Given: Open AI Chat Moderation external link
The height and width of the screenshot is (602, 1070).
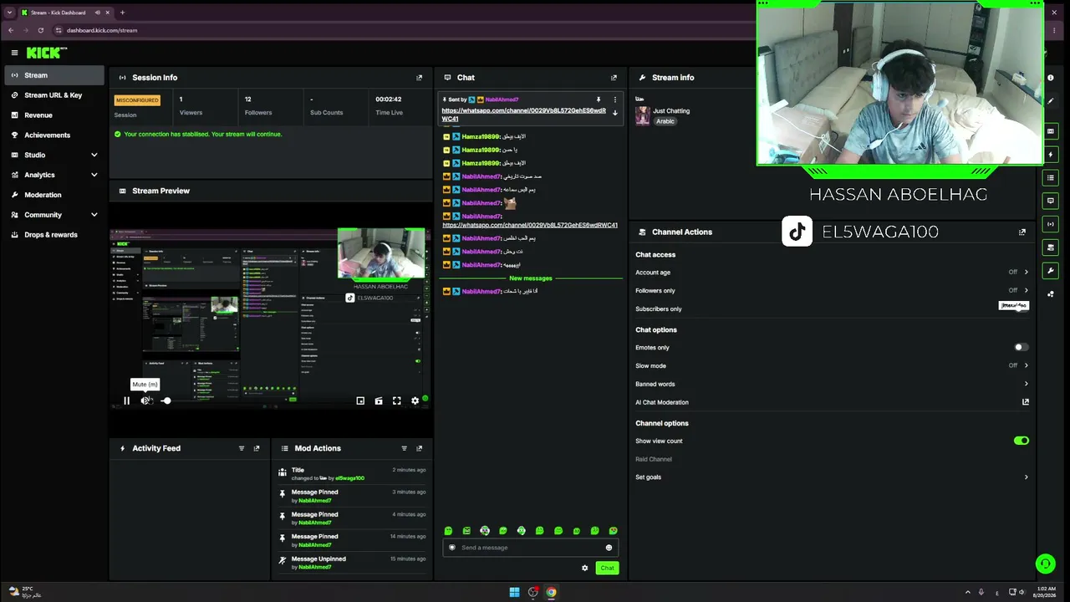Looking at the screenshot, I should (x=1026, y=402).
